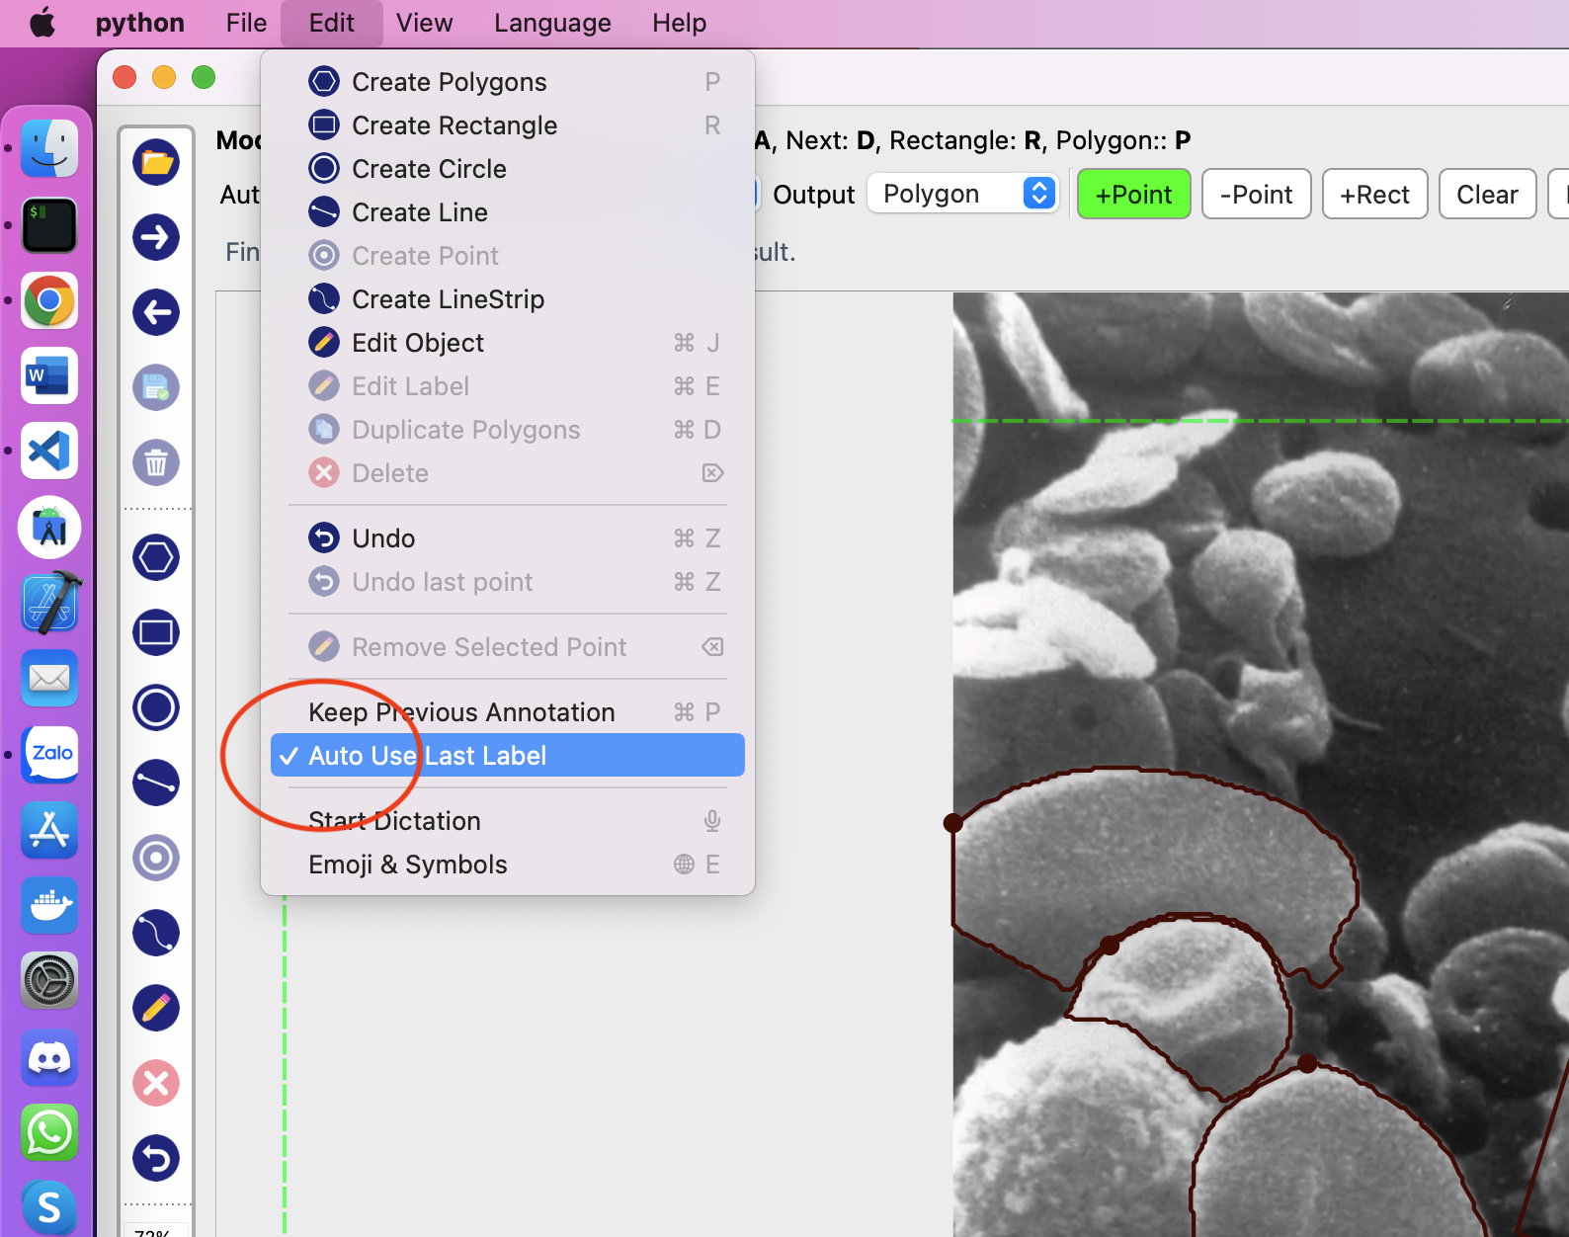1569x1237 pixels.
Task: Click the Clear button
Action: [x=1487, y=195]
